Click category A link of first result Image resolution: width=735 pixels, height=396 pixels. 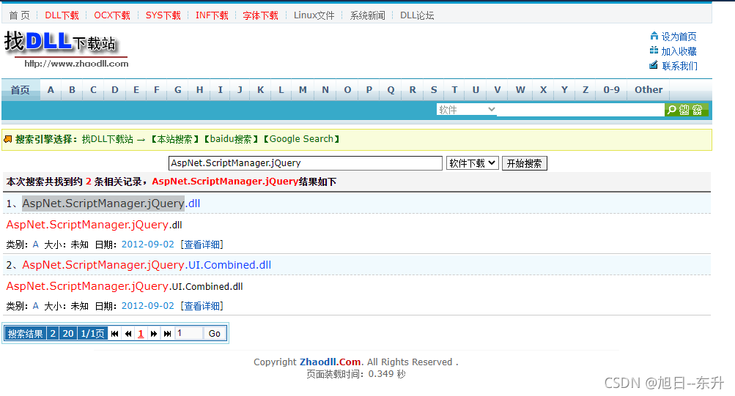click(36, 244)
